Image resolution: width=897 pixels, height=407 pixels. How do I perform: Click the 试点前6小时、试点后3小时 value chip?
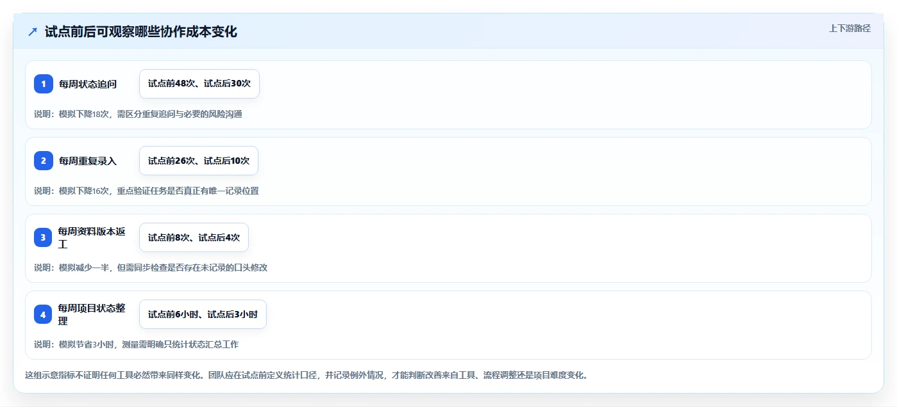(x=203, y=314)
